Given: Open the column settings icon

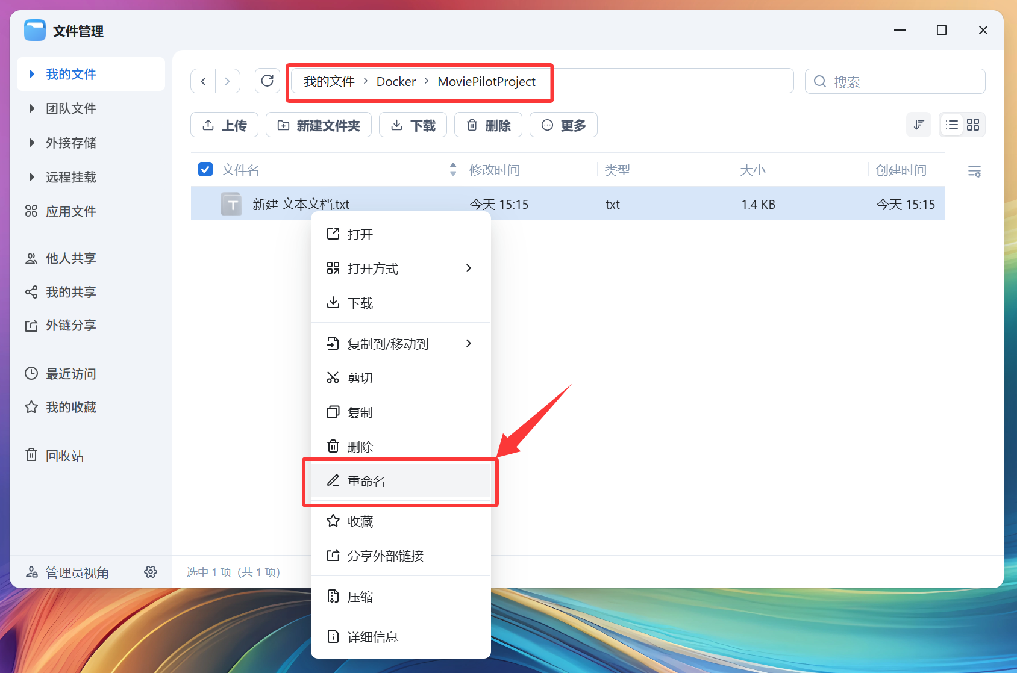Looking at the screenshot, I should coord(974,172).
